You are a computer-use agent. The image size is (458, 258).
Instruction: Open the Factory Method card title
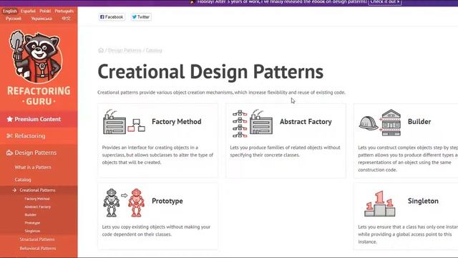coord(177,122)
